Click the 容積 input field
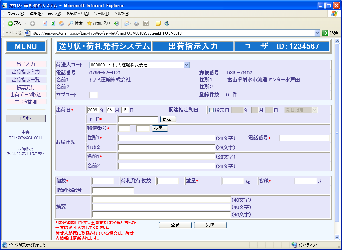 coord(306,181)
